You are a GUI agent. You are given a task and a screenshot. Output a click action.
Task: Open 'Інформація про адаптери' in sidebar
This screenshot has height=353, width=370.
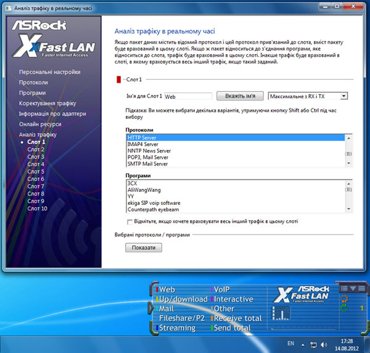click(x=52, y=114)
